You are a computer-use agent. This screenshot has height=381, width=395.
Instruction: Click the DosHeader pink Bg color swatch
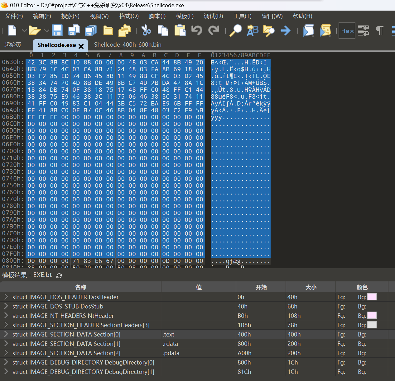click(372, 297)
